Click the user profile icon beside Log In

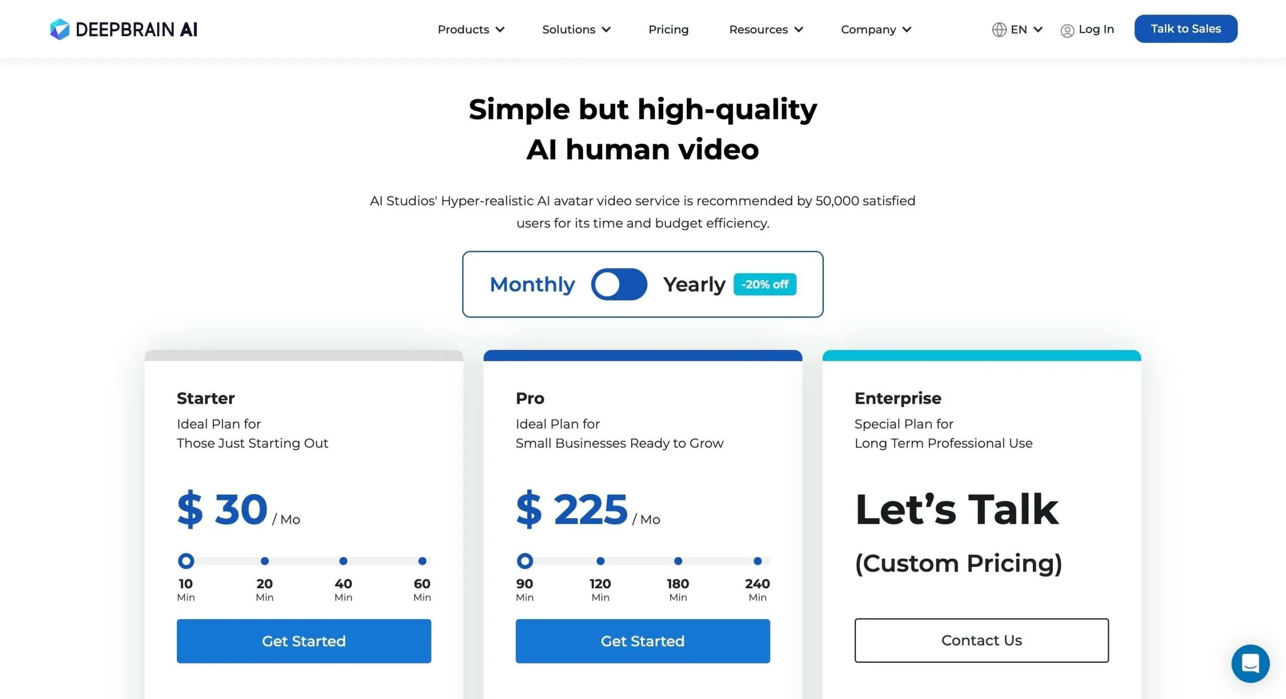point(1067,31)
